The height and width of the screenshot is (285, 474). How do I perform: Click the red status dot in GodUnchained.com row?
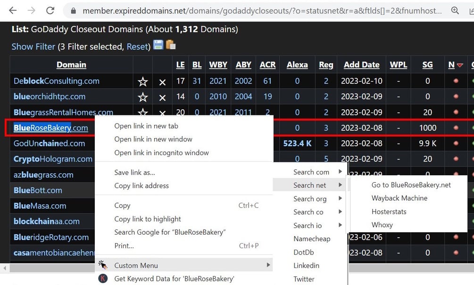coord(456,143)
